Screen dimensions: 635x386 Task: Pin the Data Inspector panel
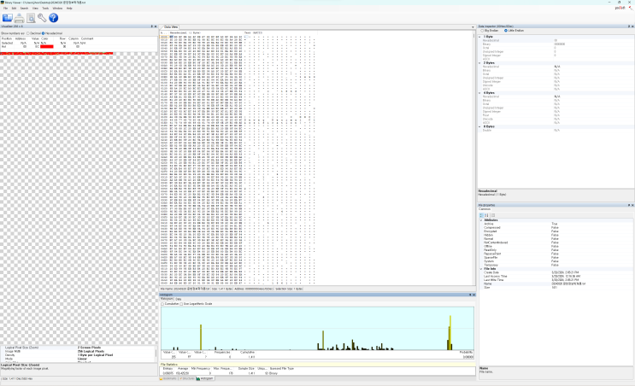(x=629, y=26)
